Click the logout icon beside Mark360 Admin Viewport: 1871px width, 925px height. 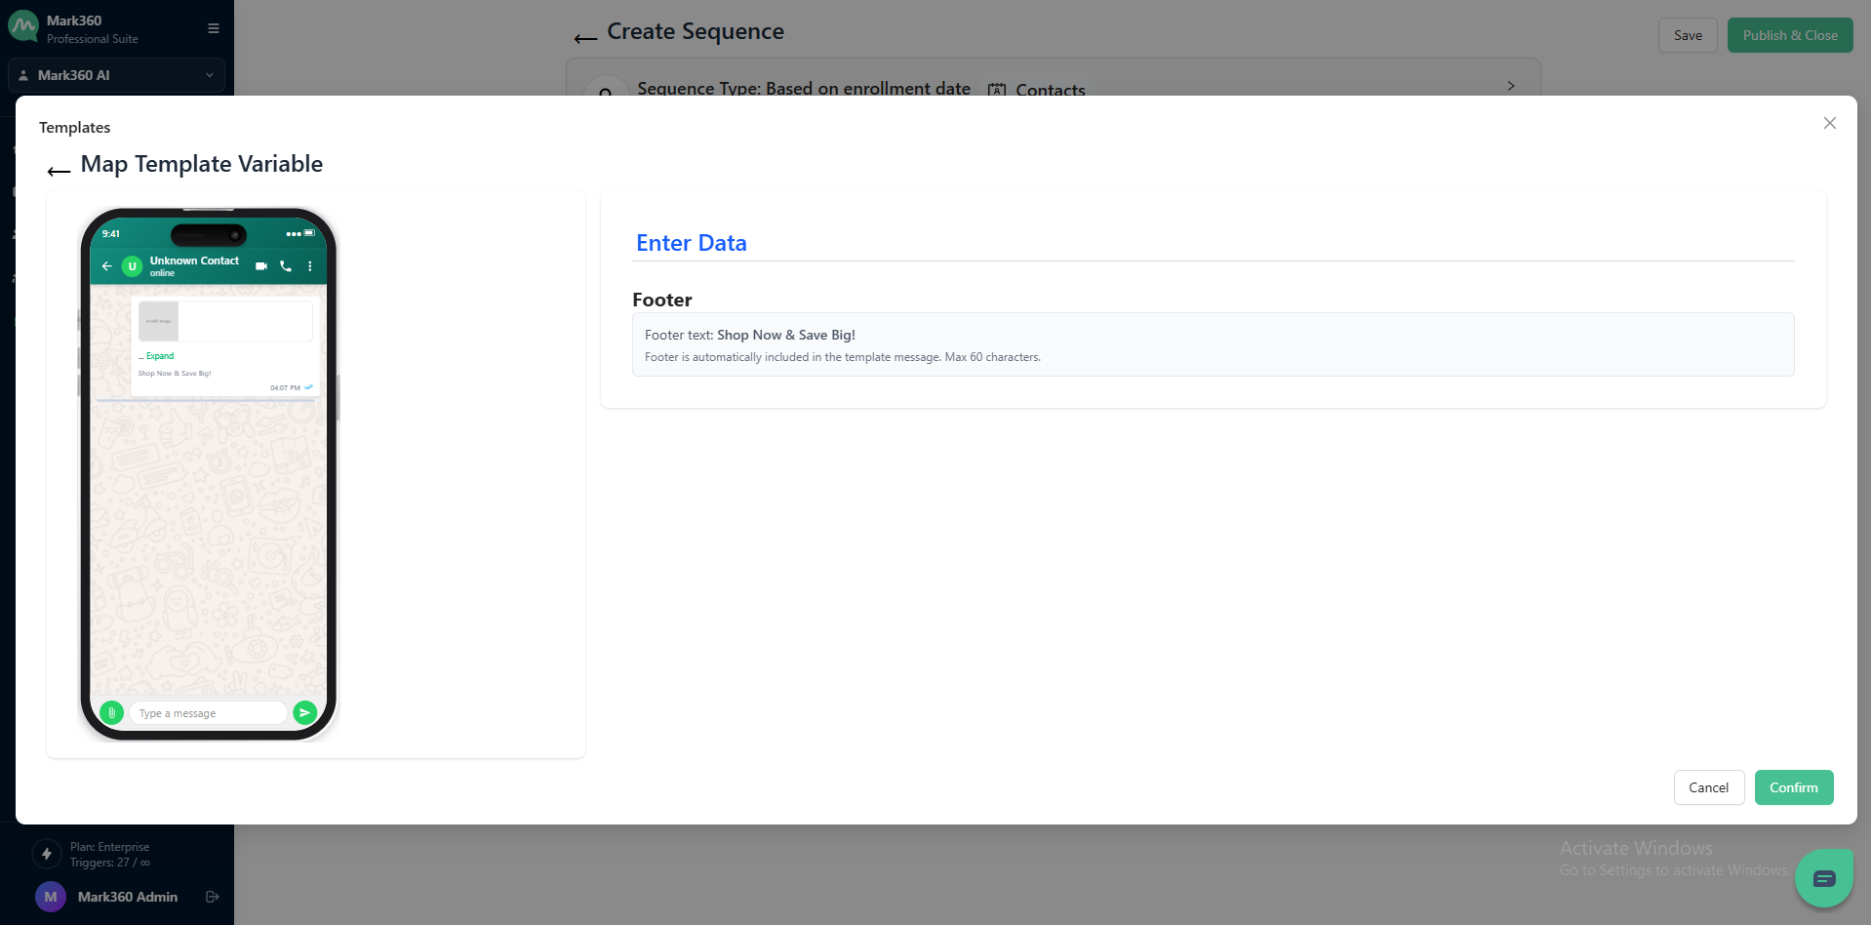tap(213, 897)
